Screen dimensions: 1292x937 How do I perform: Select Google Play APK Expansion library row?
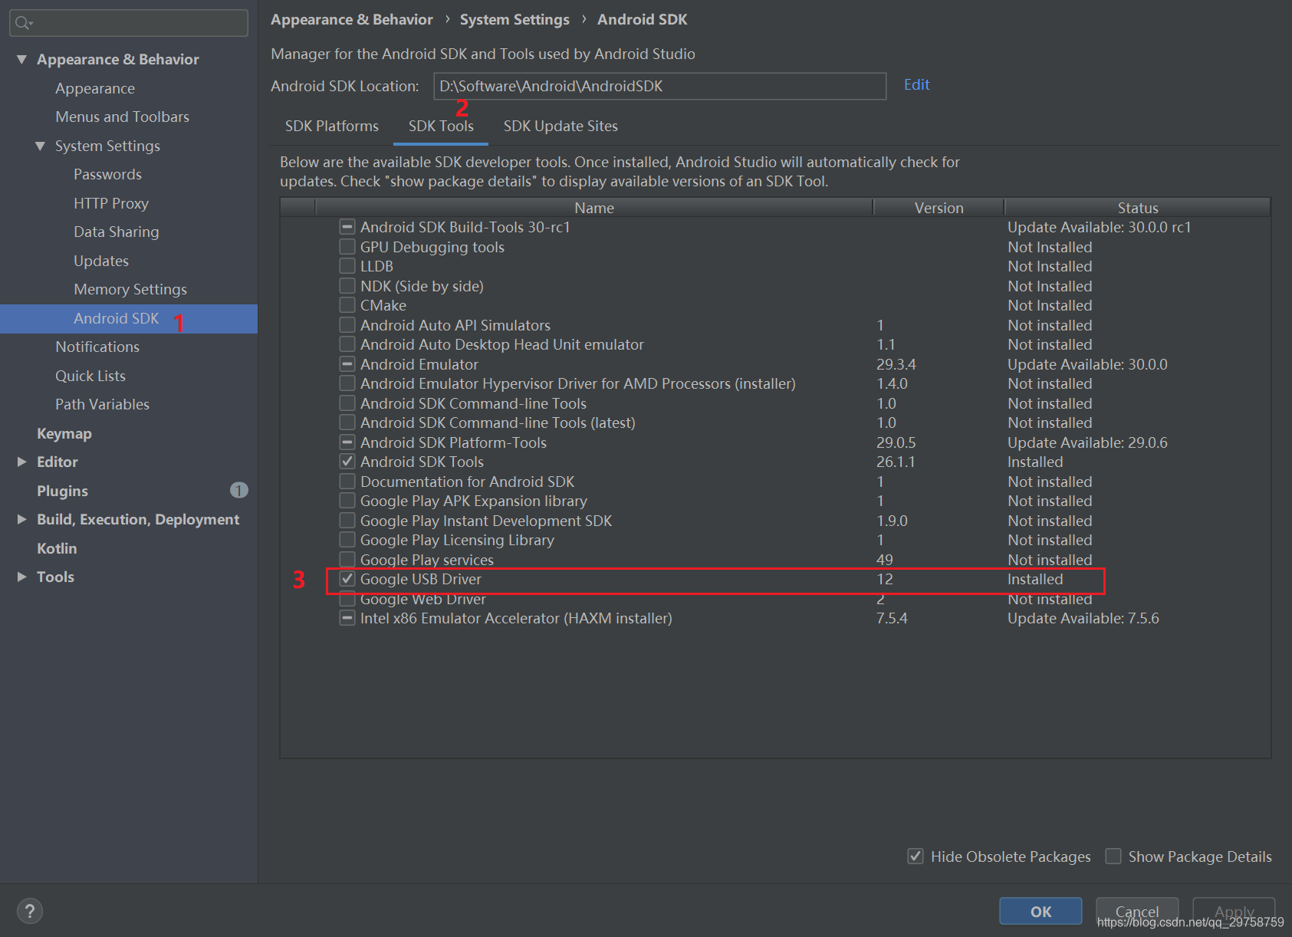(775, 501)
